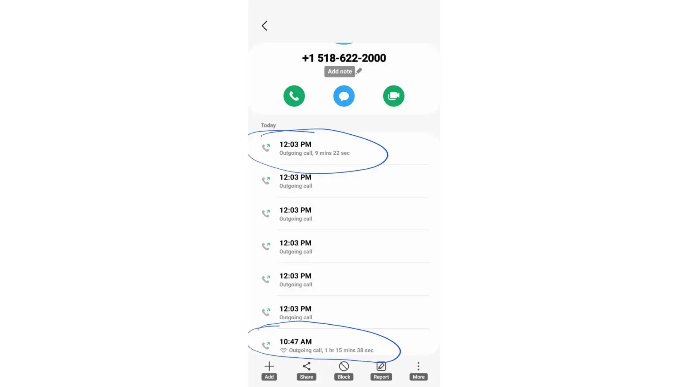Tap outgoing call icon of first 12:03 PM entry
This screenshot has width=688, height=387.
tap(266, 147)
